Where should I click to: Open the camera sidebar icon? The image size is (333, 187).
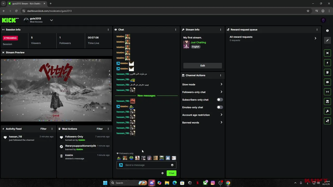[x=327, y=102]
